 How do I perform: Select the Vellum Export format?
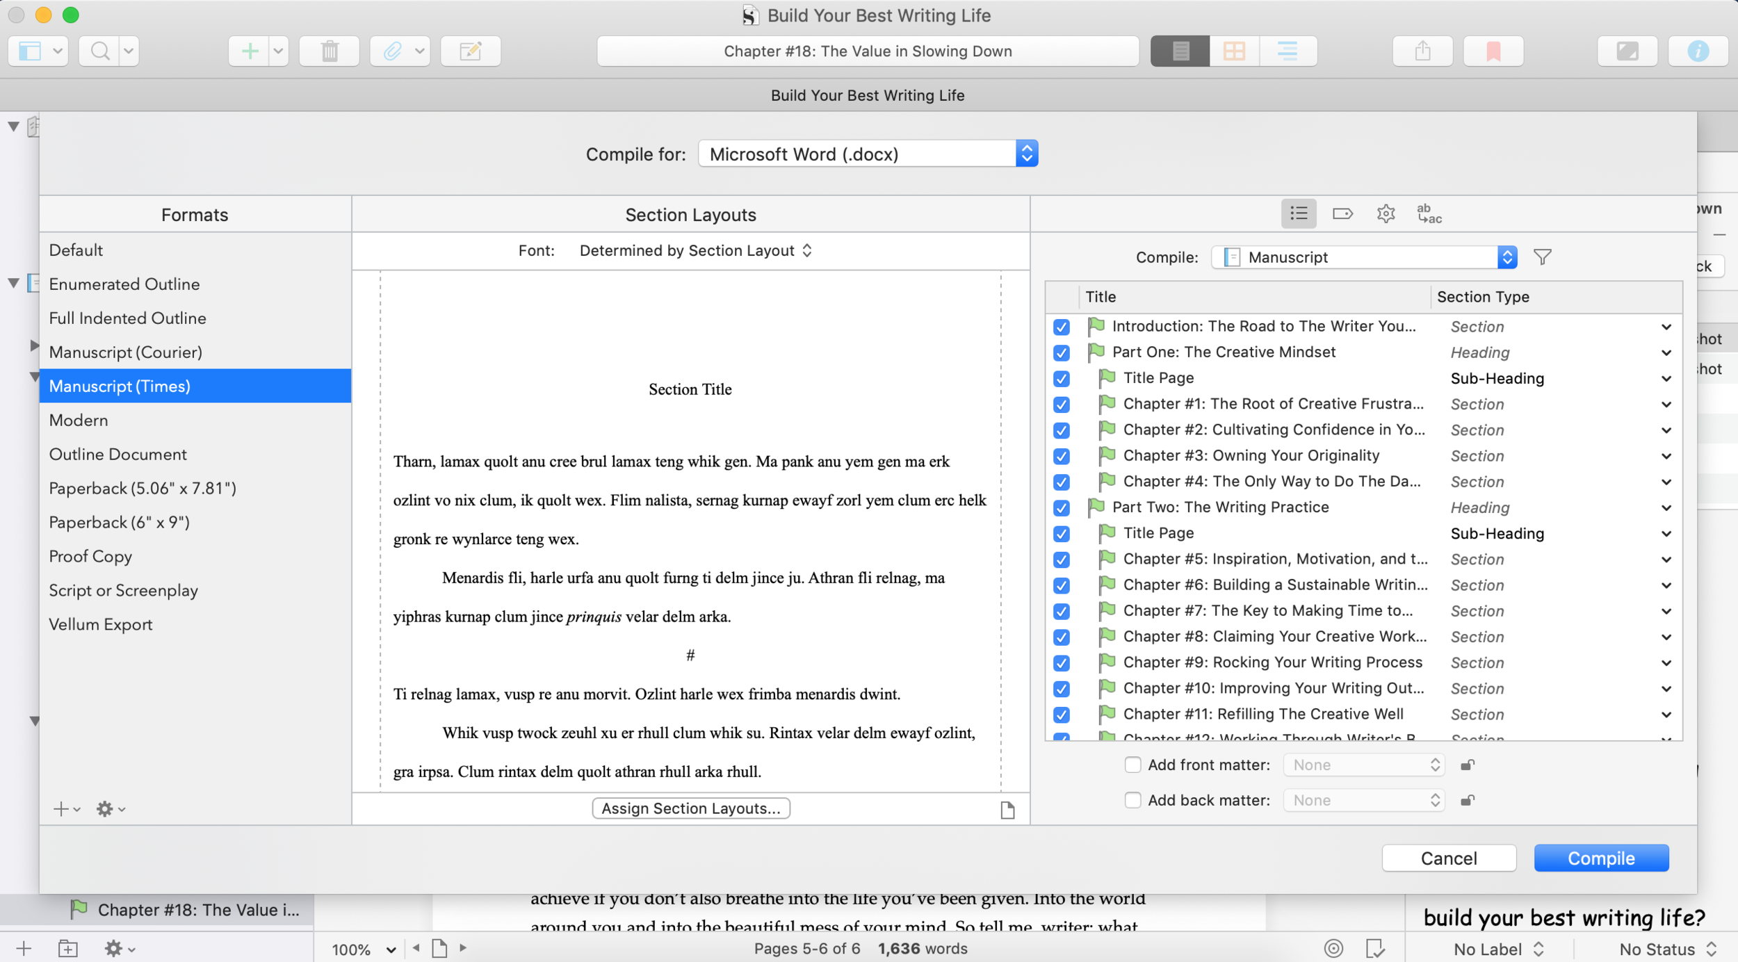tap(195, 625)
